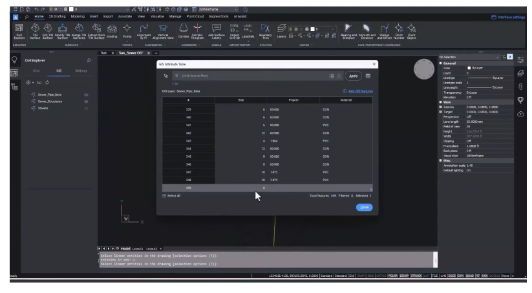Select the TIN Surface tool
The height and width of the screenshot is (293, 532).
point(35,31)
